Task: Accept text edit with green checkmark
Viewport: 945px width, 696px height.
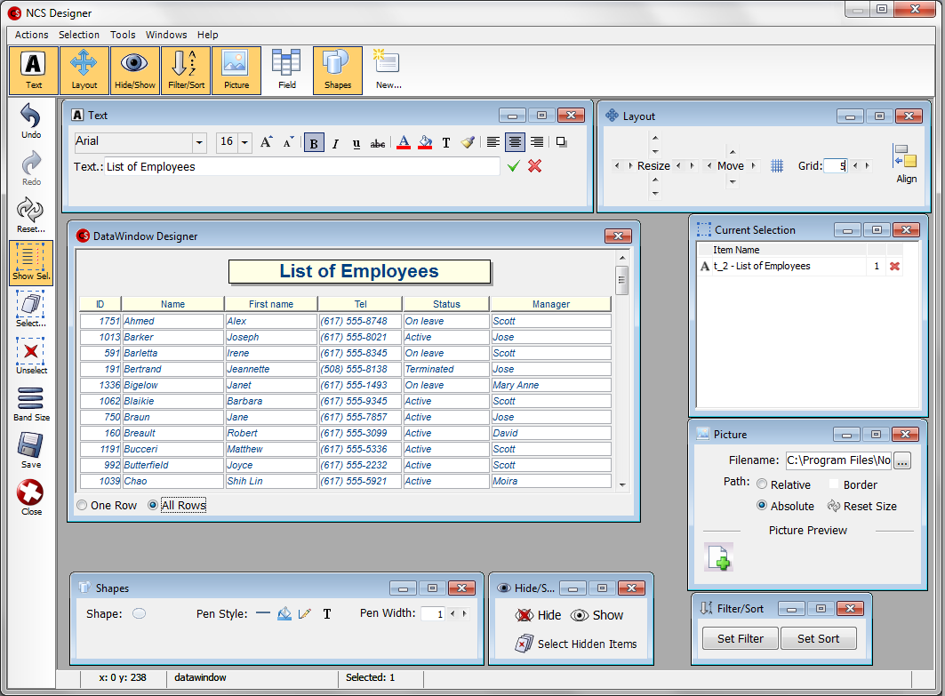Action: [x=513, y=166]
